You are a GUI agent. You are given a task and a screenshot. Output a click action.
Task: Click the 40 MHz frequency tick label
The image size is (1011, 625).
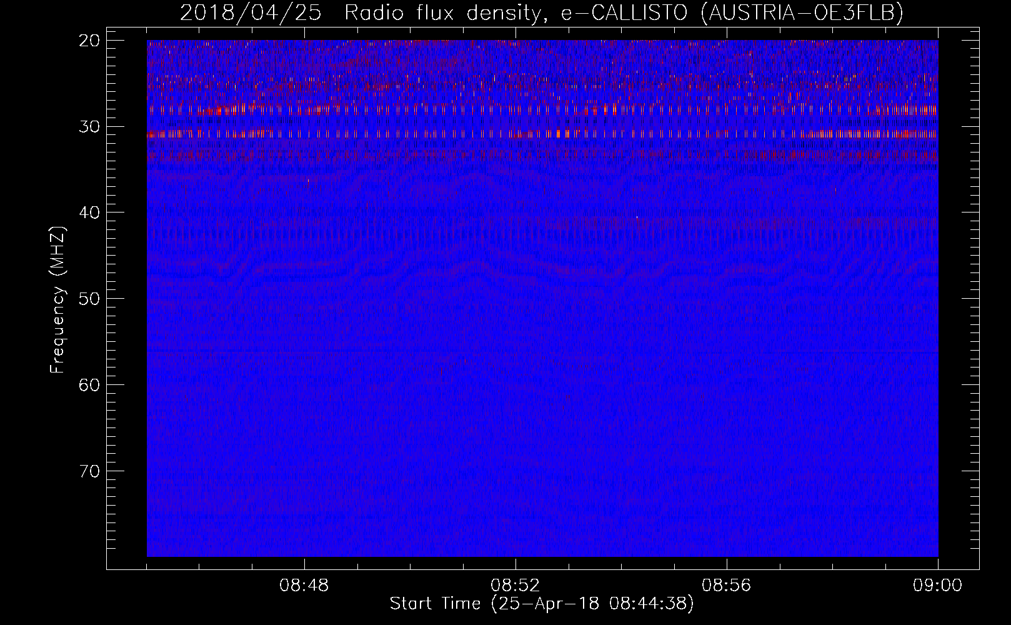click(89, 212)
